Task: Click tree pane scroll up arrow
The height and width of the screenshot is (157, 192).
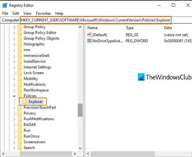Action: tap(80, 27)
